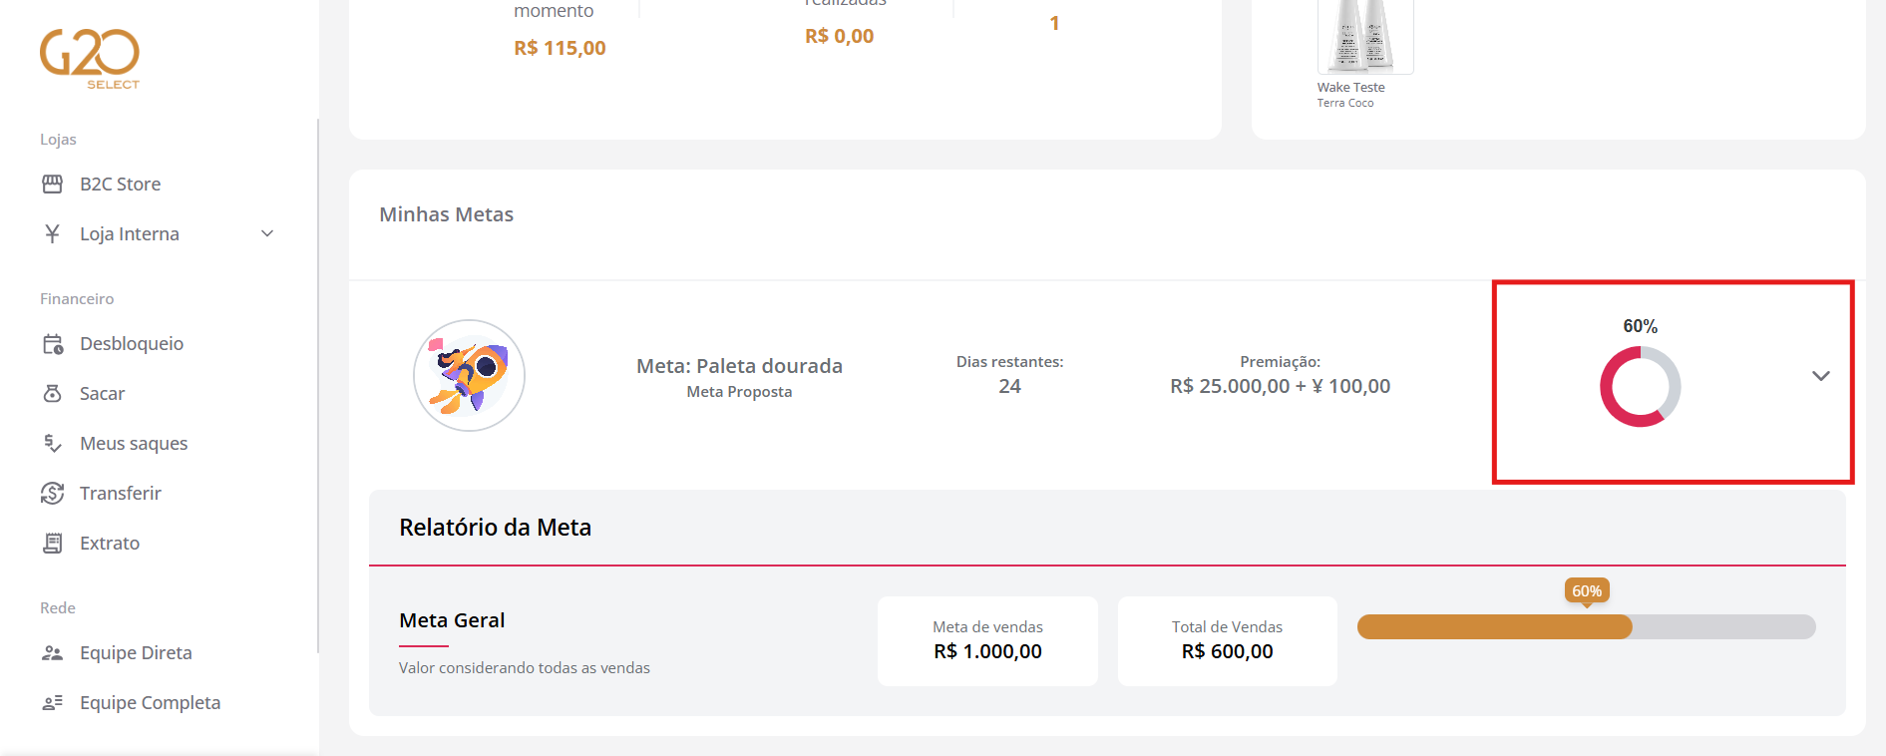Click the orange Meta Geral progress bar
The image size is (1886, 756).
1494,626
